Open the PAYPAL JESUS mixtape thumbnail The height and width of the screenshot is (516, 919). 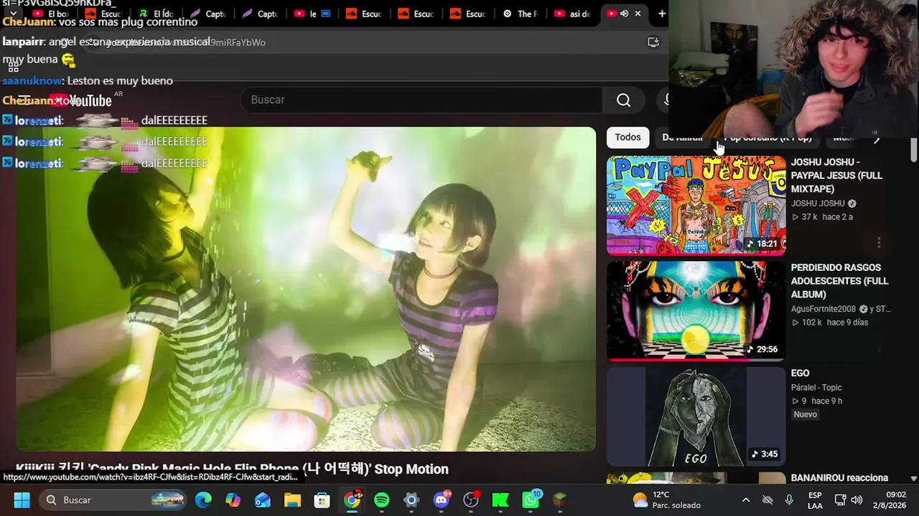click(696, 206)
